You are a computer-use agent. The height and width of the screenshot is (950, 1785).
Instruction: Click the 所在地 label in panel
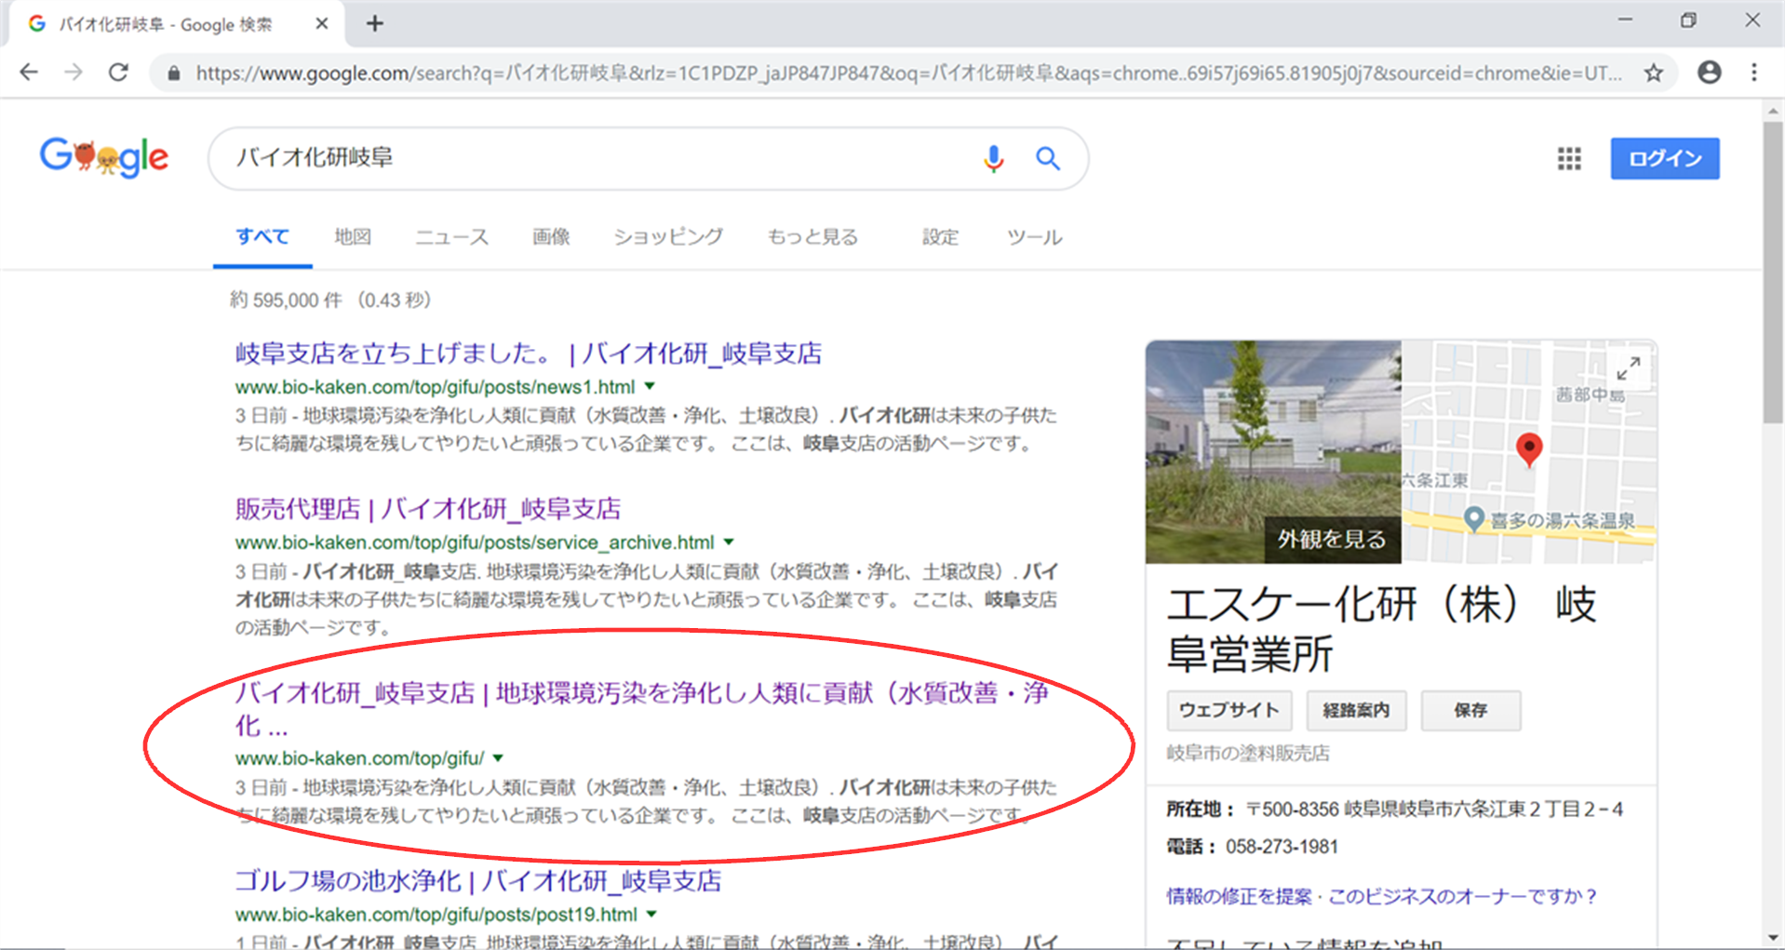pyautogui.click(x=1201, y=810)
